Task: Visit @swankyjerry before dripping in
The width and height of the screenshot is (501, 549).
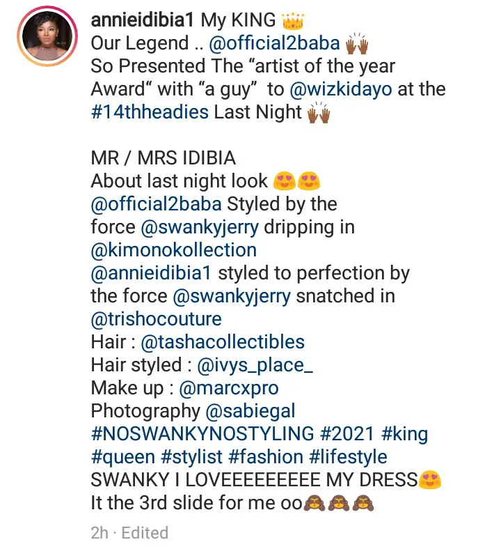Action: click(x=200, y=227)
